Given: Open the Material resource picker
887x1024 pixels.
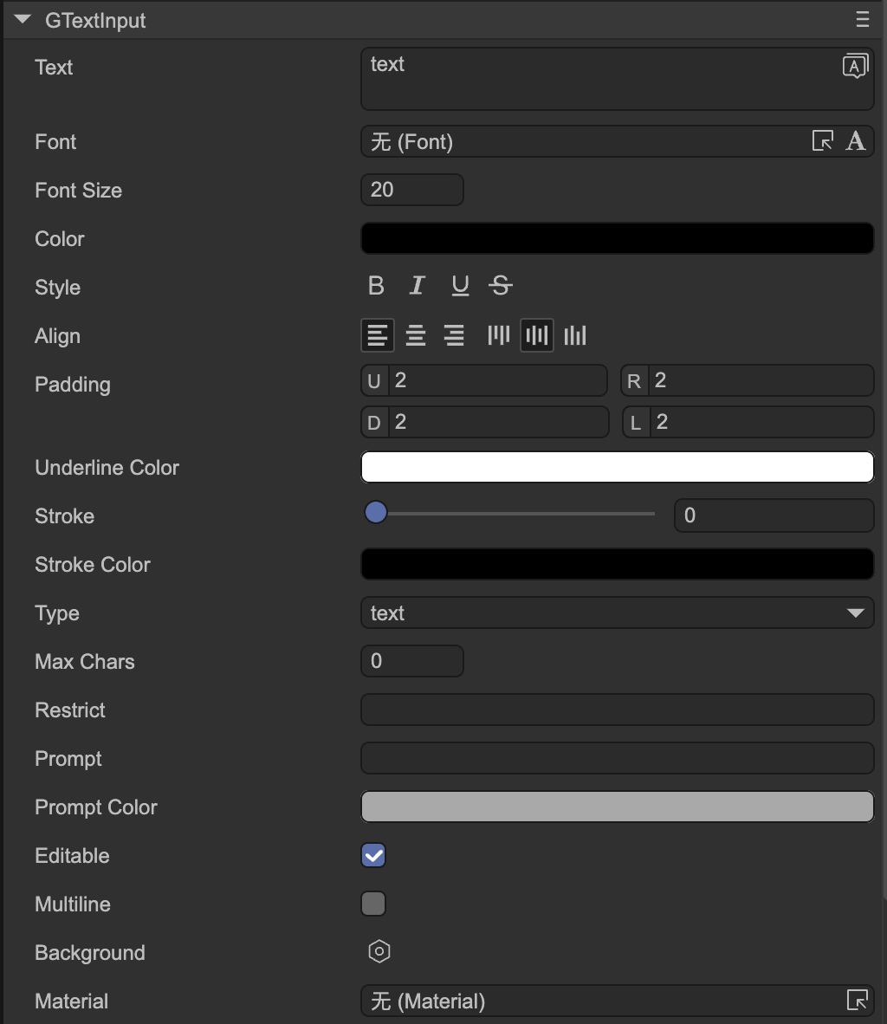Looking at the screenshot, I should pos(857,1001).
